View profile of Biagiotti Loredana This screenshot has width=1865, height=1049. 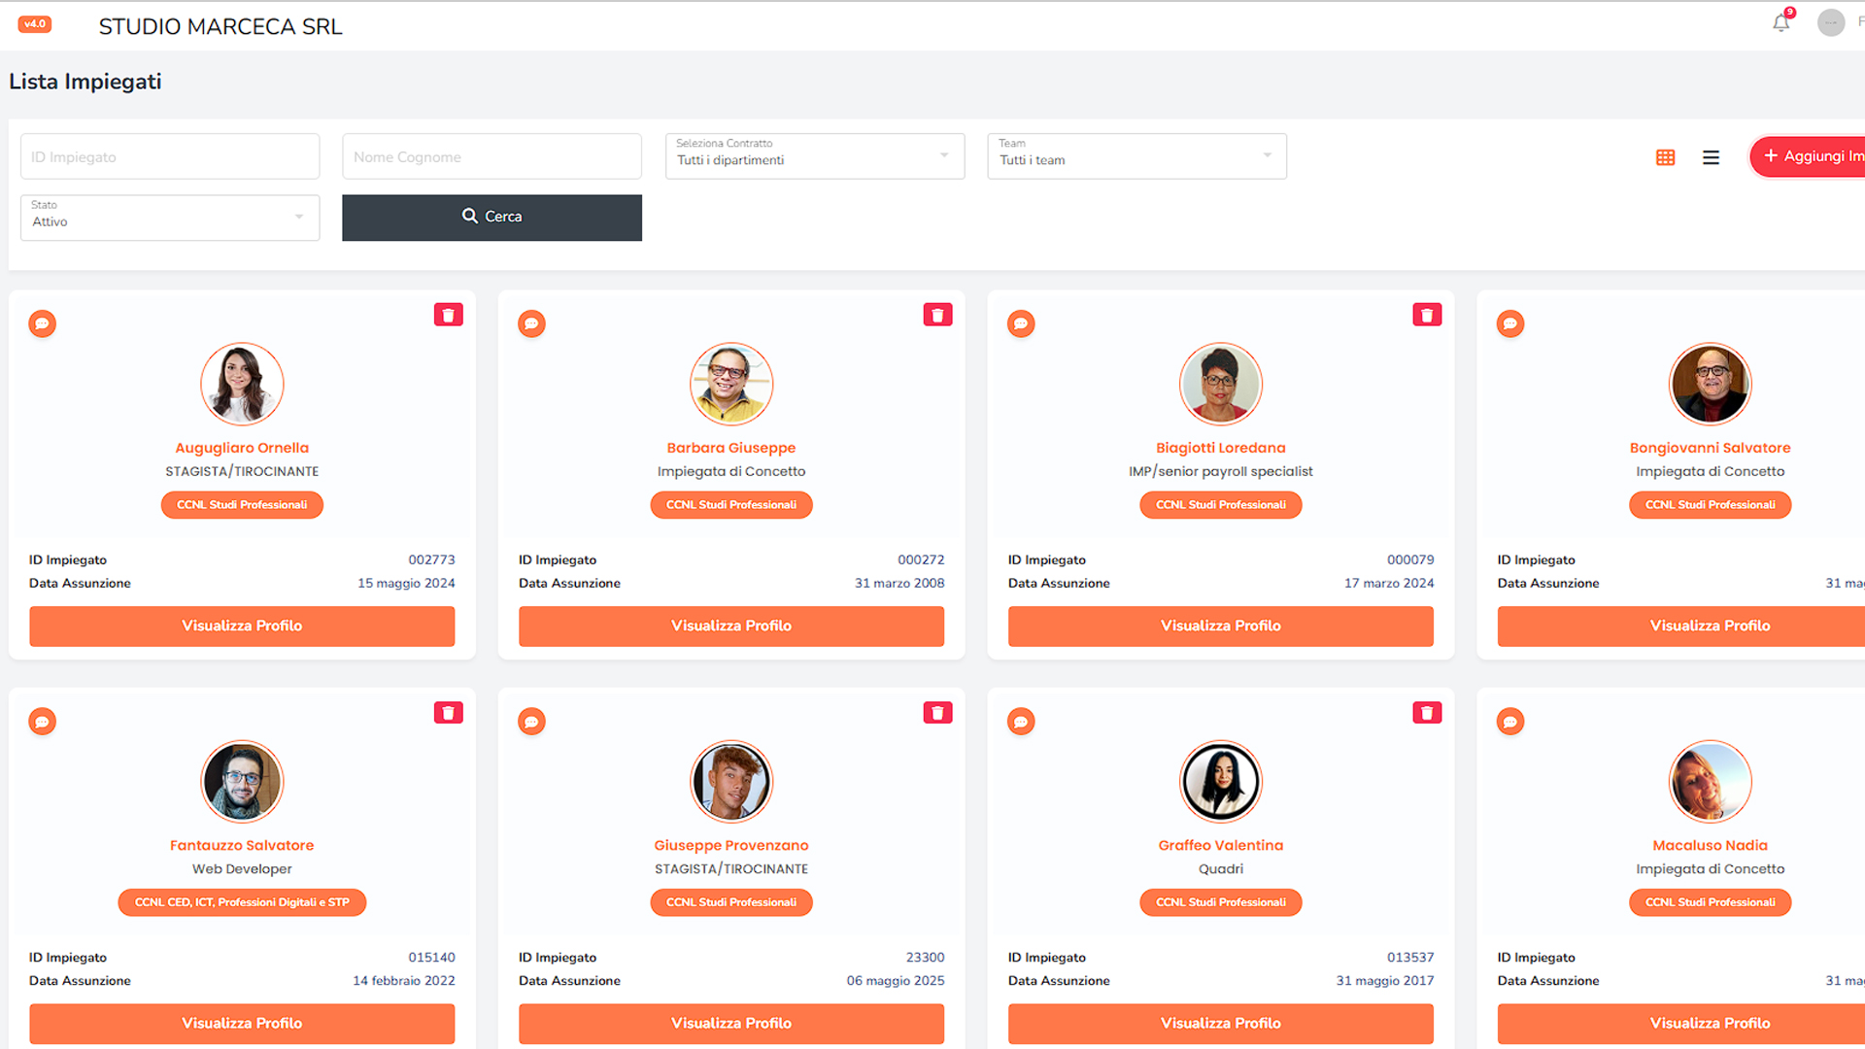[1220, 626]
